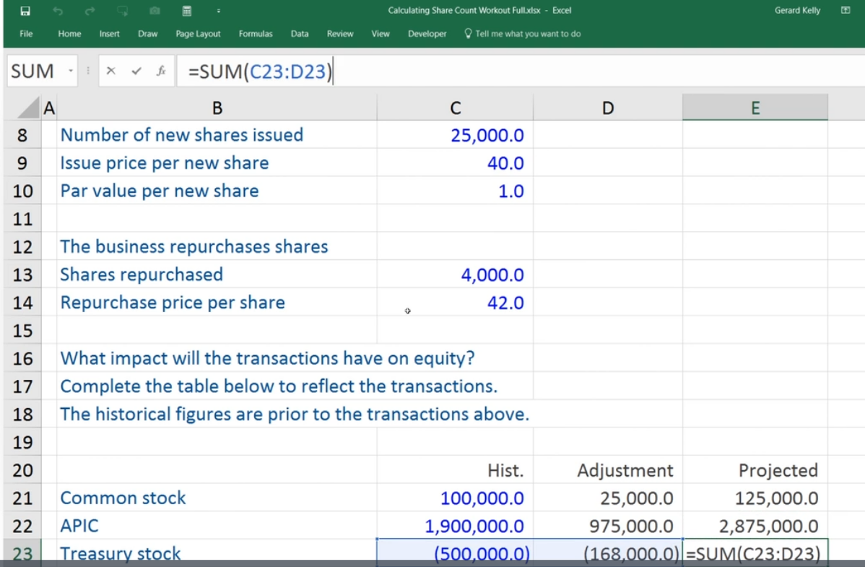Expand the Name Box dropdown arrow
This screenshot has width=865, height=567.
(71, 71)
